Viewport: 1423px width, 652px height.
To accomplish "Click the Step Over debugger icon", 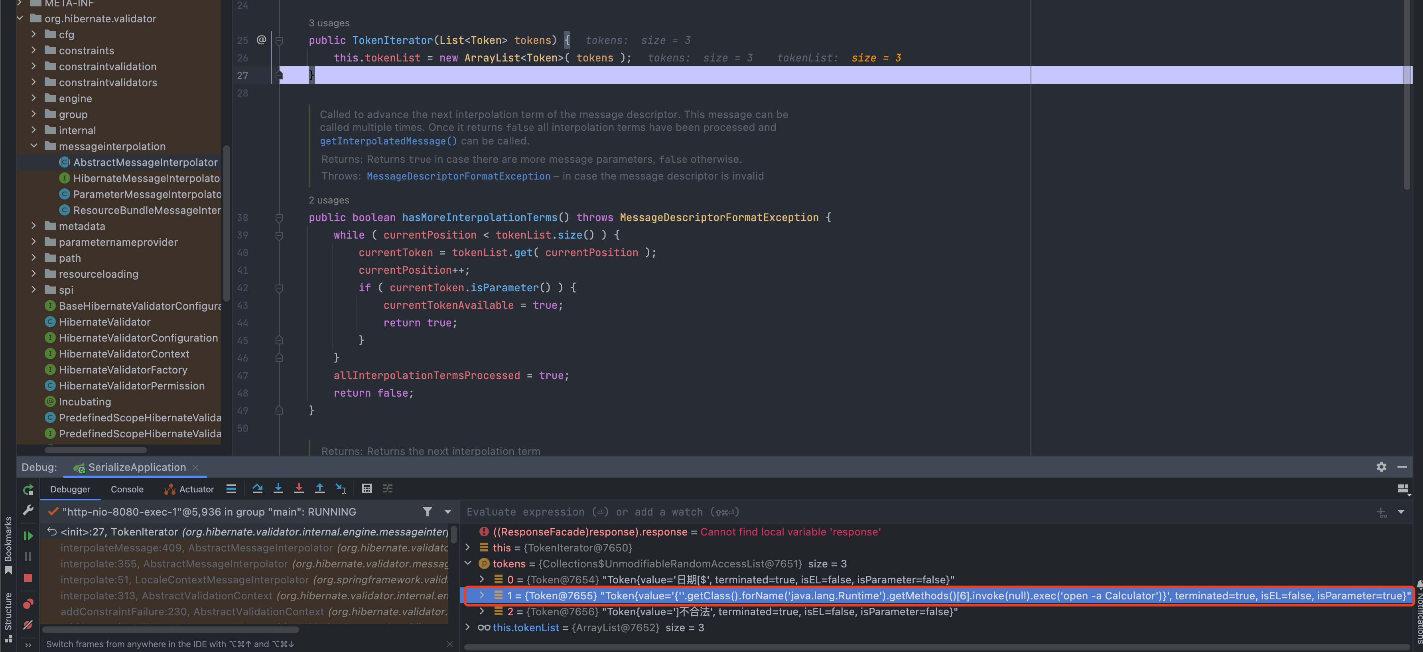I will (257, 488).
